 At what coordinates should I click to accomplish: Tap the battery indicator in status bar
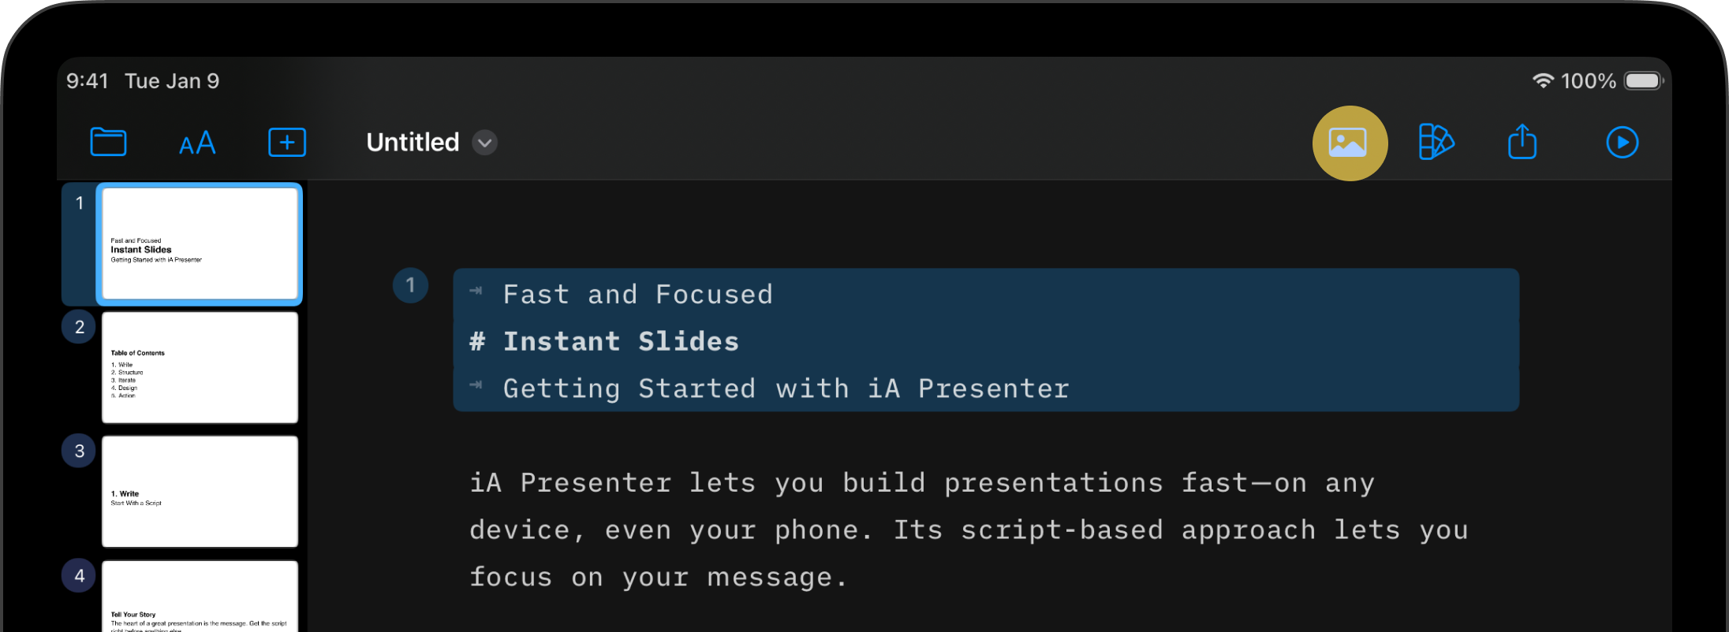(1643, 81)
